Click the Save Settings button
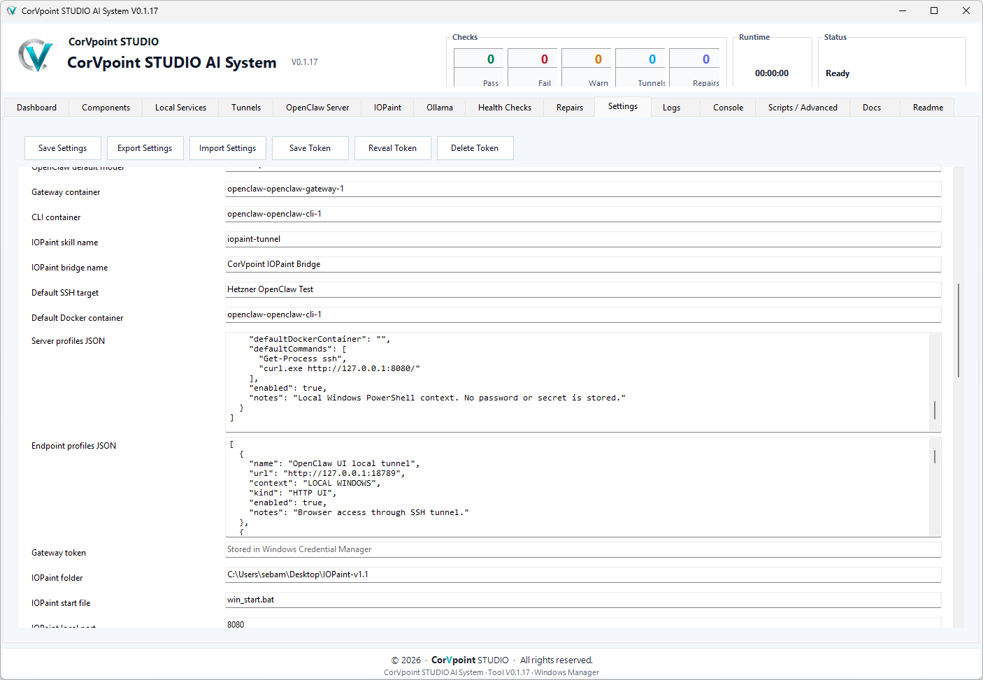The height and width of the screenshot is (680, 983). [63, 148]
